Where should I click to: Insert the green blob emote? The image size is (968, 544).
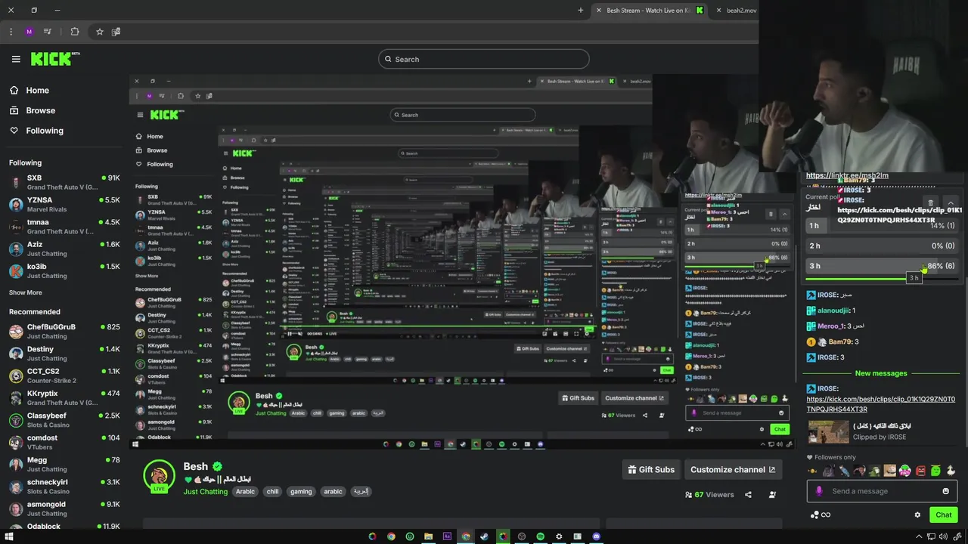click(935, 471)
